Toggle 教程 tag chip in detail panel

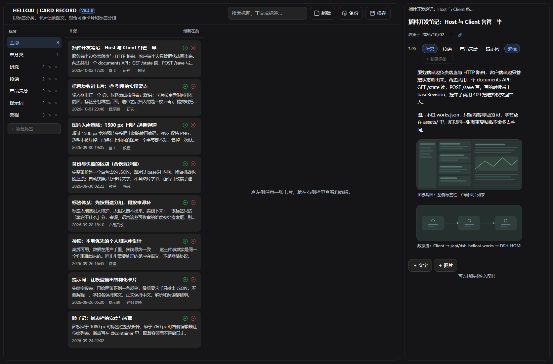(512, 49)
